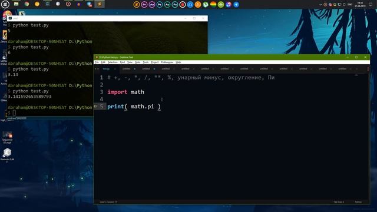The width and height of the screenshot is (377, 212).
Task: Click the Sublime tab-scroll arrows button
Action: click(97, 69)
